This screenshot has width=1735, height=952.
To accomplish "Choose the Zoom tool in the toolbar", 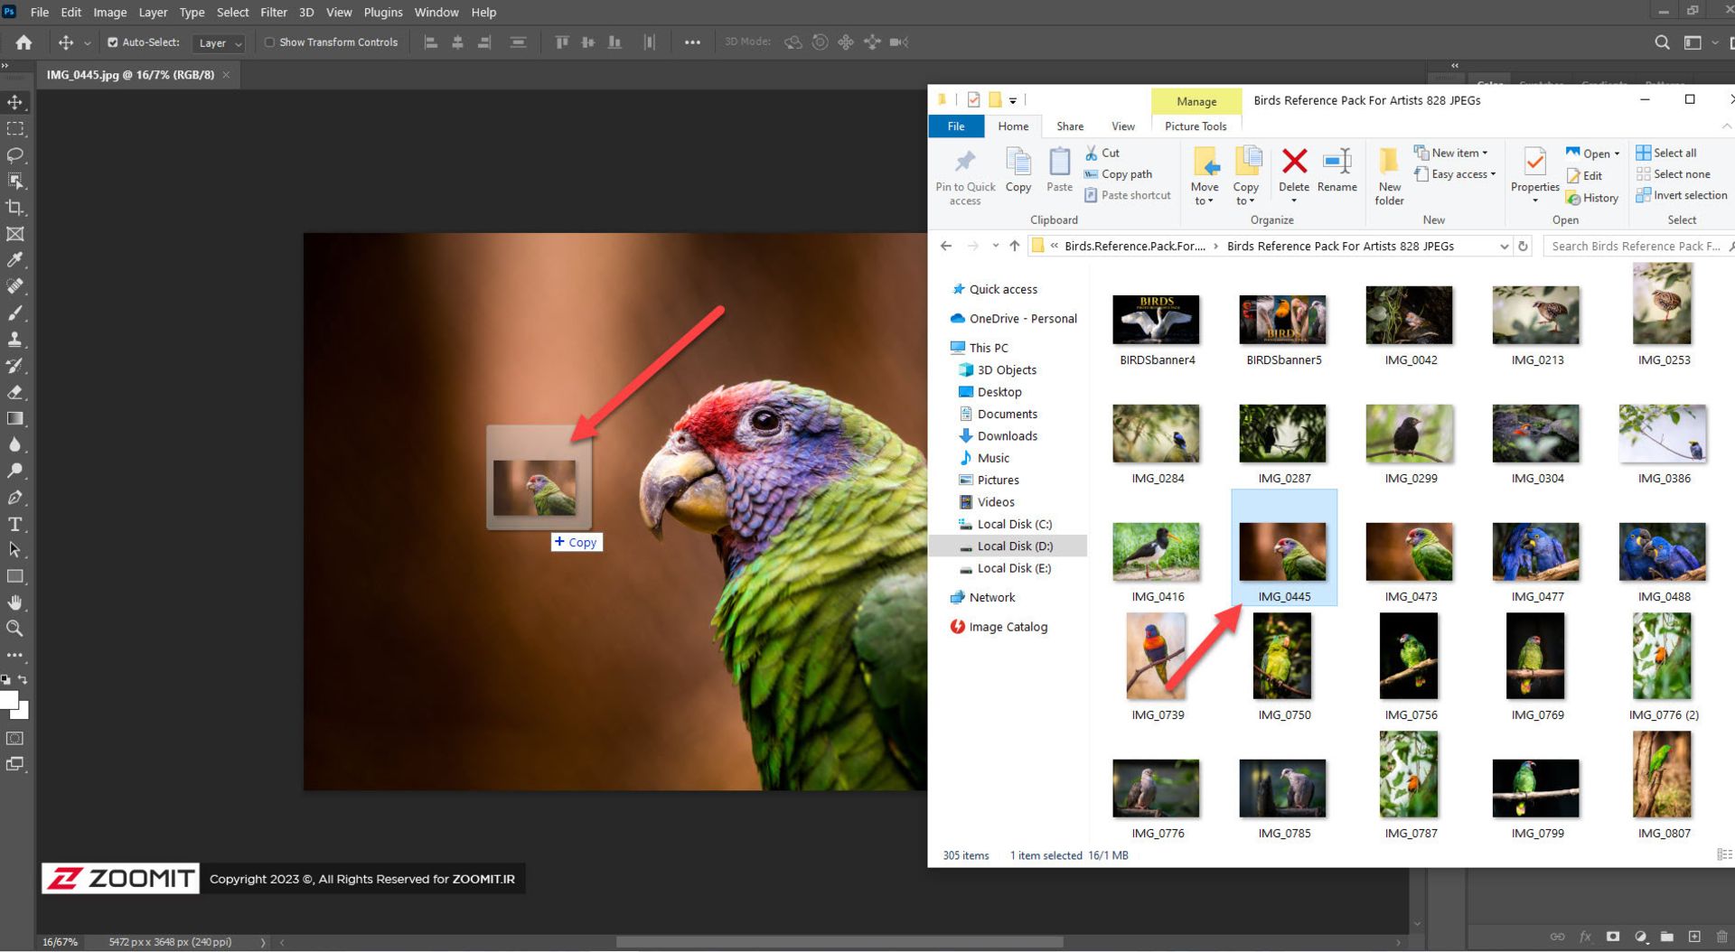I will click(15, 629).
